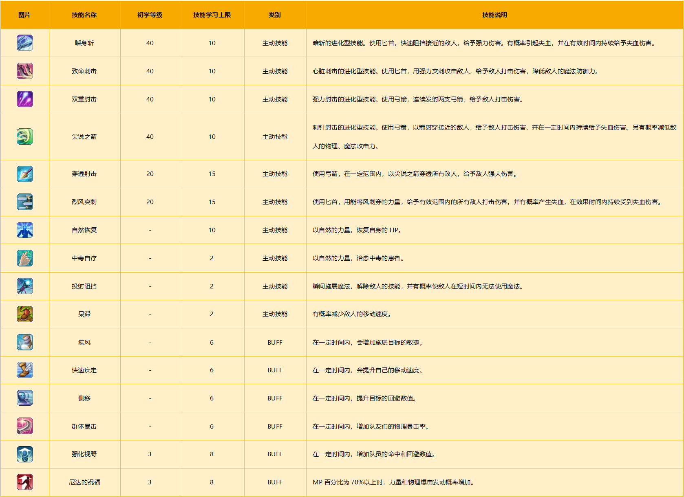Click the skill name 强化视野

[84, 454]
